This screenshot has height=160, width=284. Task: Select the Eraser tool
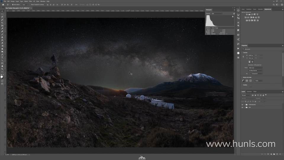2,43
